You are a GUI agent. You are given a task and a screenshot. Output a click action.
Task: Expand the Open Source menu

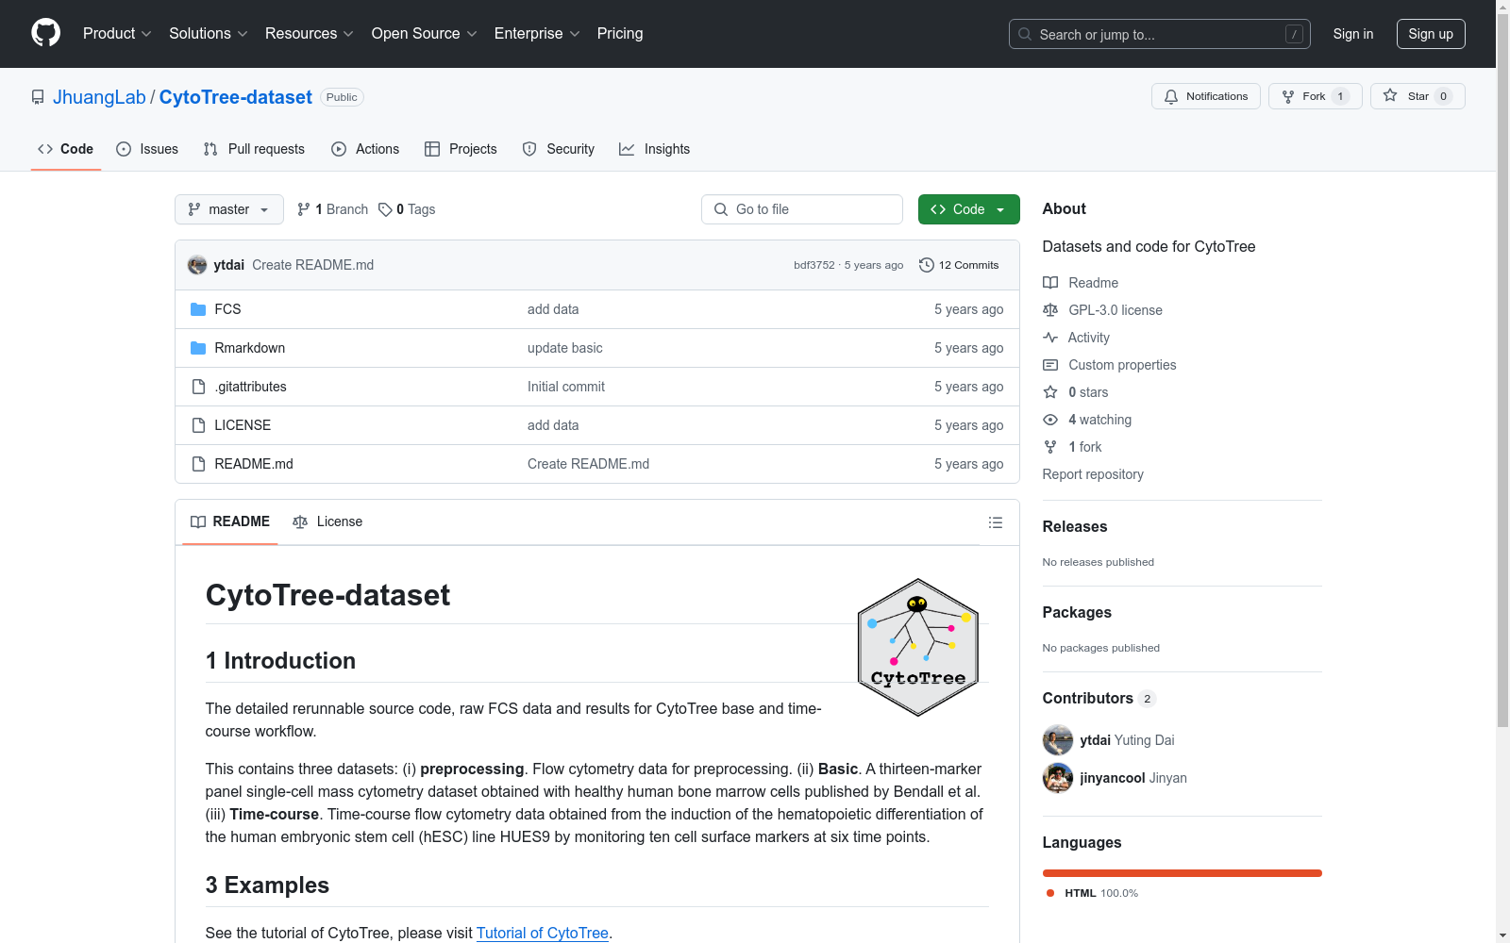click(x=425, y=34)
